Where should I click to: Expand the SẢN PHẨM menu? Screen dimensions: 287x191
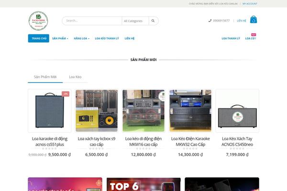tap(60, 38)
